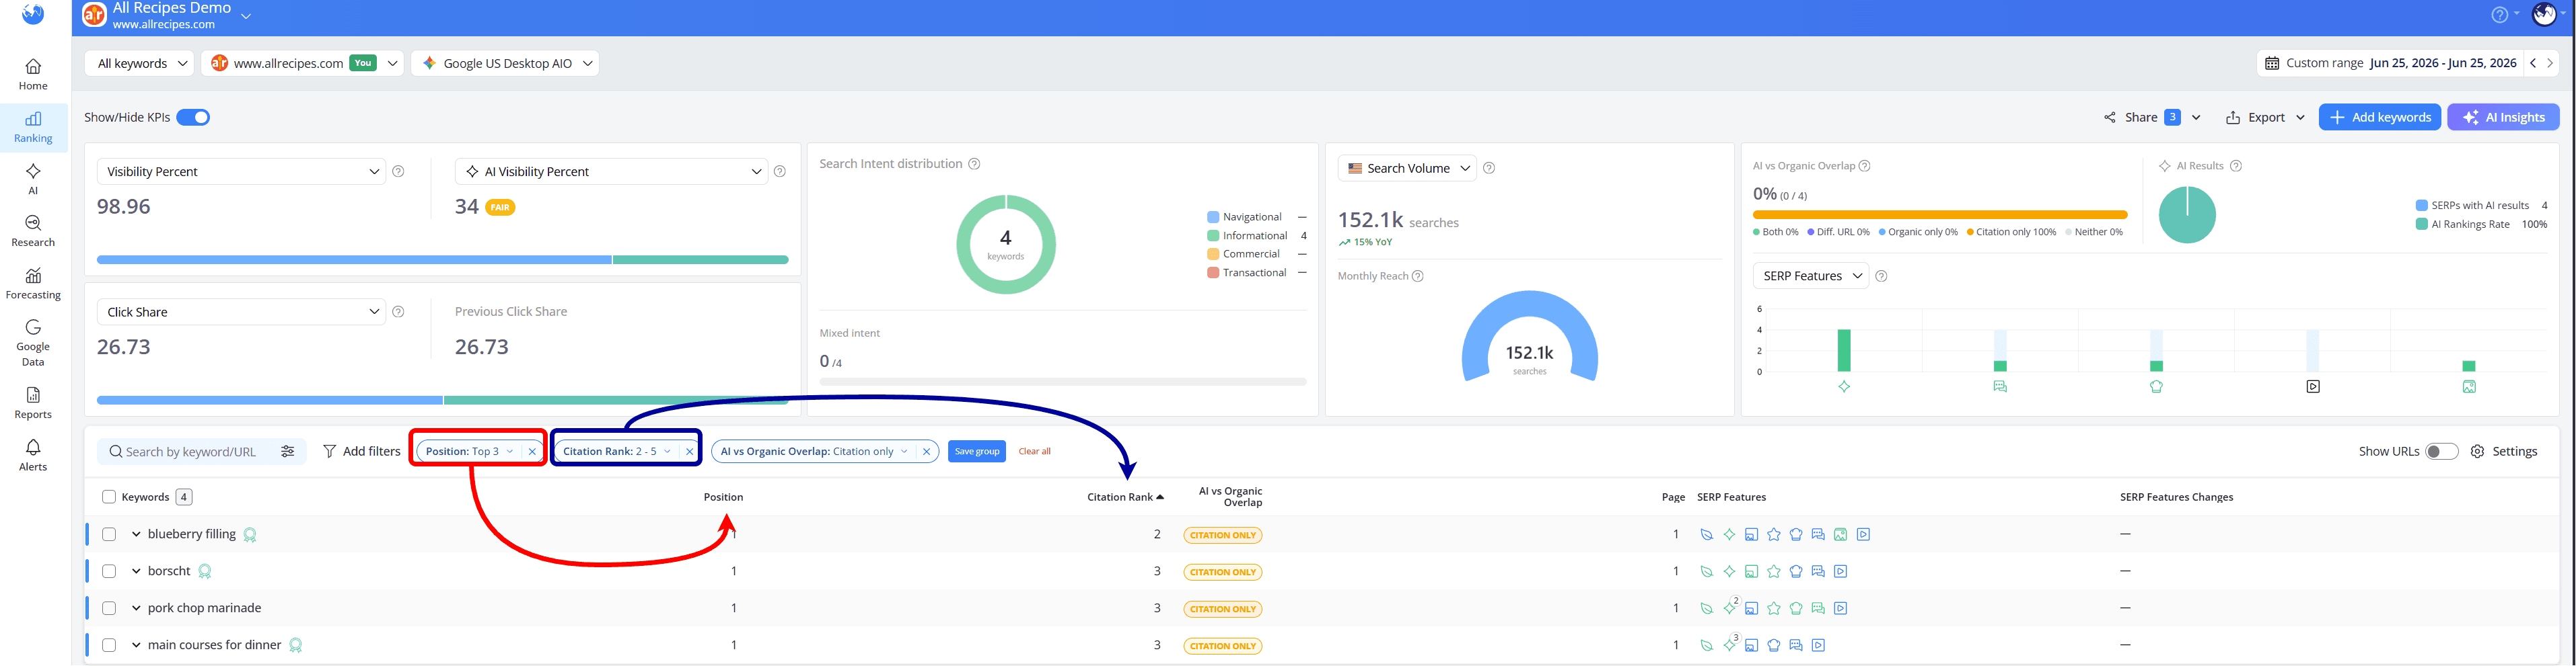Click the chef hat icon for main courses for dinner
Viewport: 2576px width, 666px height.
[1774, 646]
